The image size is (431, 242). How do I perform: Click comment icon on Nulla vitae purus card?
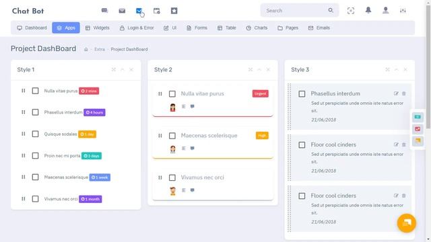point(193,106)
